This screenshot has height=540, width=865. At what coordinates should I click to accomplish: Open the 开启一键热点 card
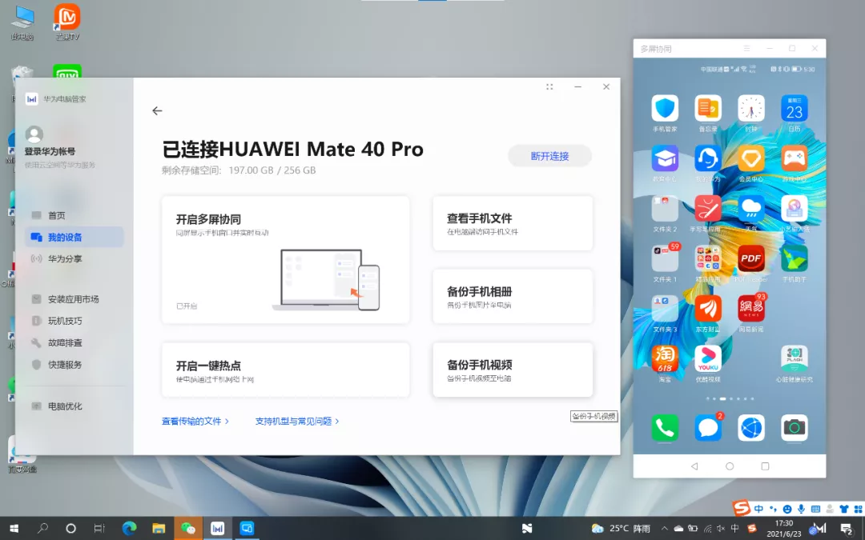point(285,370)
